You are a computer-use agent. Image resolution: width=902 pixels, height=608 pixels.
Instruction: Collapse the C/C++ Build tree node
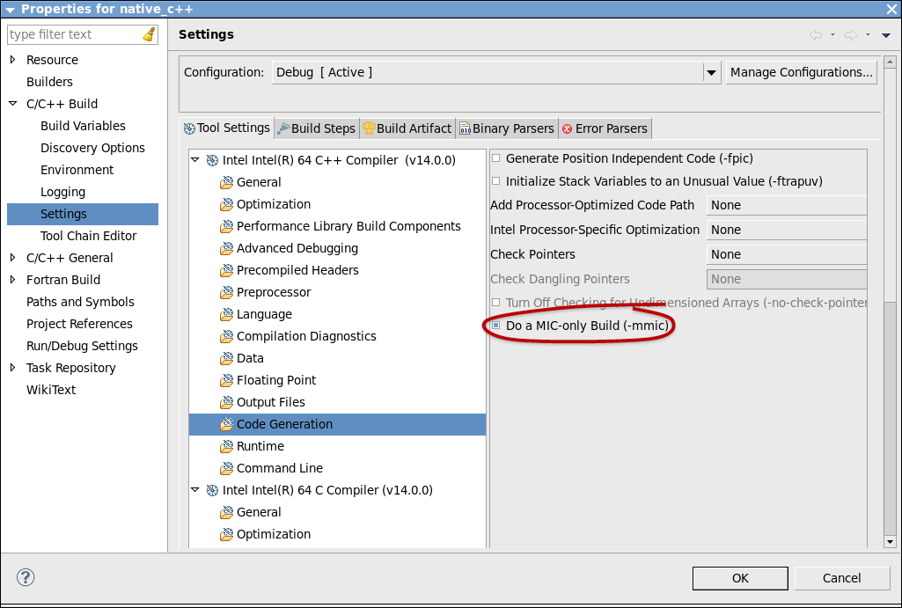click(12, 104)
